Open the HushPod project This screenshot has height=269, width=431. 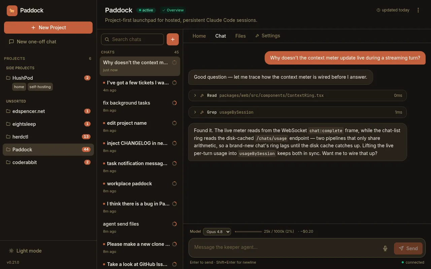coord(48,78)
